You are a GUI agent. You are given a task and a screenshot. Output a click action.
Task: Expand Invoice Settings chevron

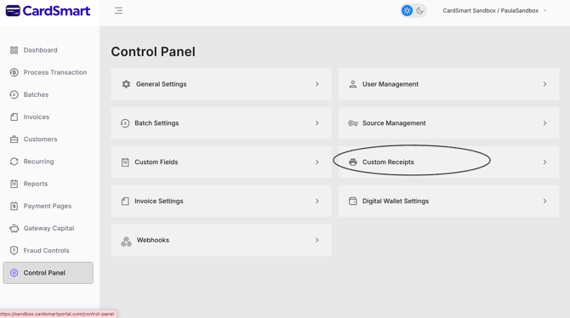point(317,201)
